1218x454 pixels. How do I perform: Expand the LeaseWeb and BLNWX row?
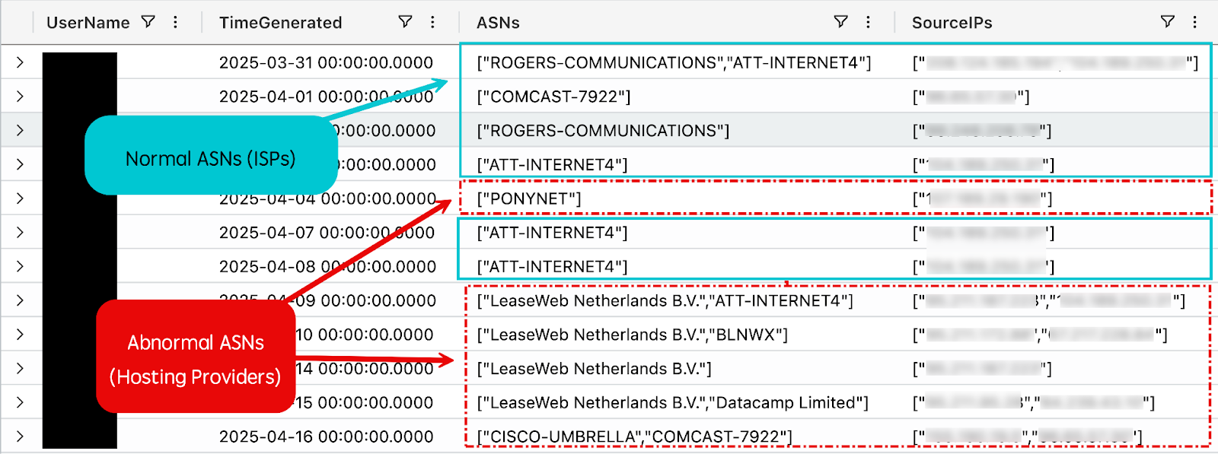point(20,335)
